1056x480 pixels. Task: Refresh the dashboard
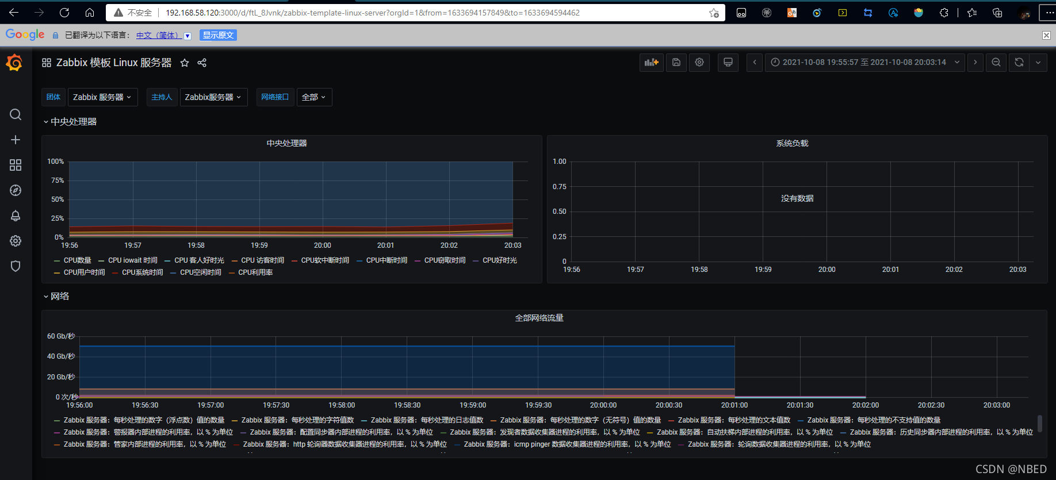click(x=1019, y=62)
